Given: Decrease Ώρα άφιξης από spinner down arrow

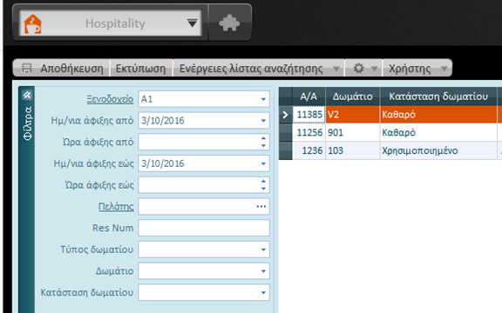Looking at the screenshot, I should point(263,146).
